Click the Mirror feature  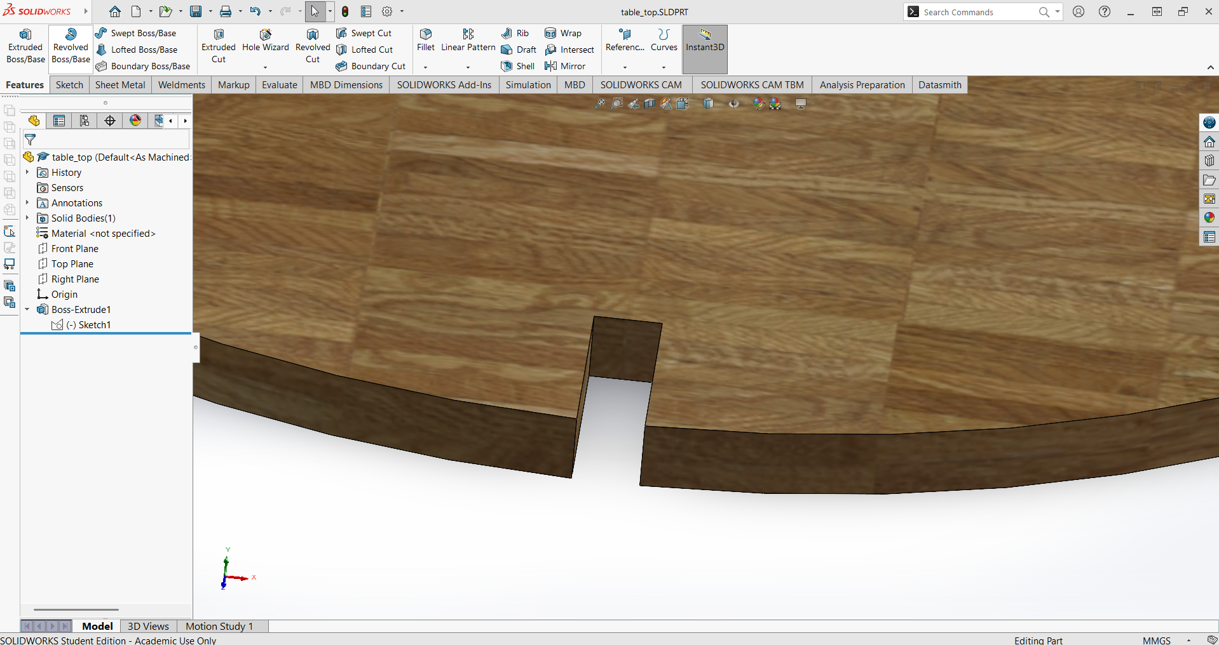[565, 66]
